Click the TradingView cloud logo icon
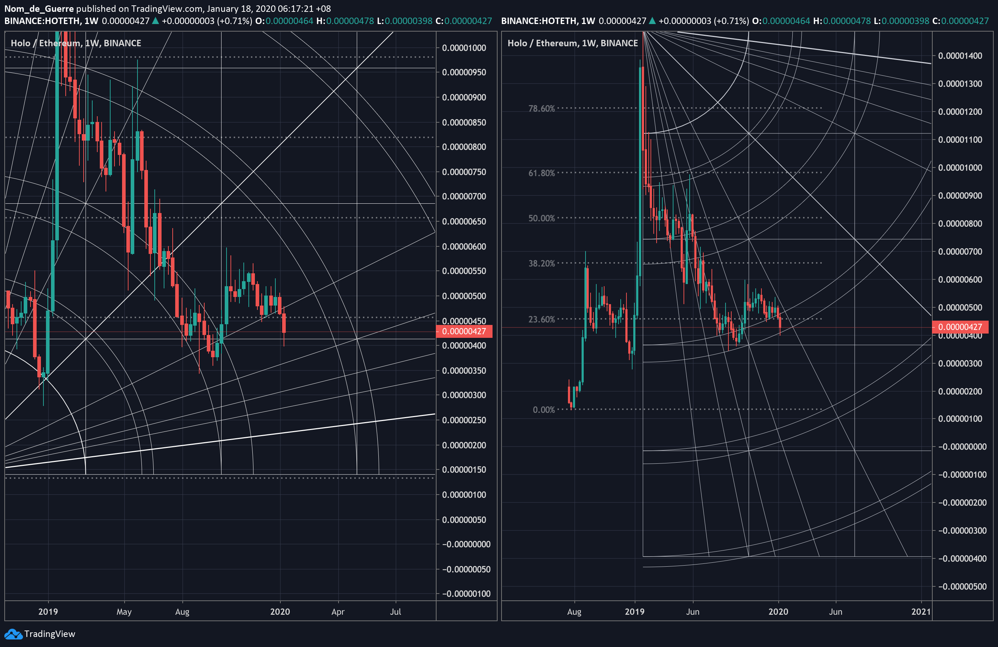 pos(13,634)
